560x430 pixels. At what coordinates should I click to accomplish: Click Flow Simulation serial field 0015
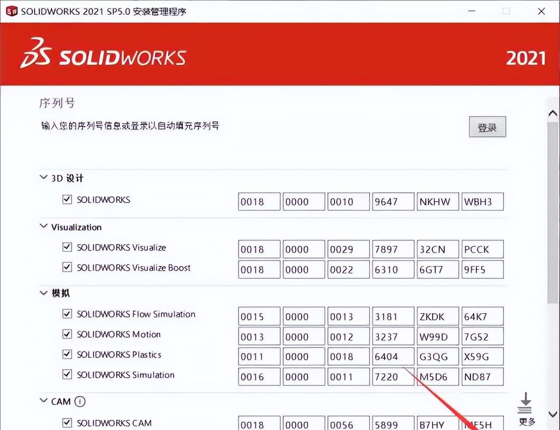point(259,316)
